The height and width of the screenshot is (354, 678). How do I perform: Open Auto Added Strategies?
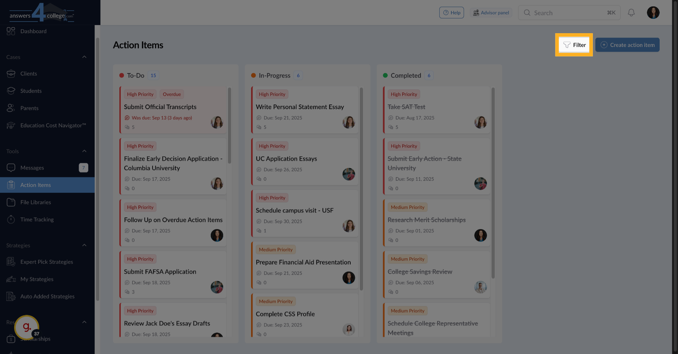pyautogui.click(x=47, y=296)
